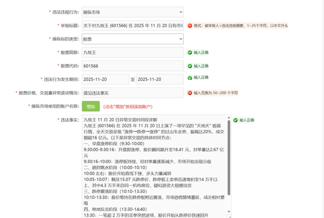Click the page's right-edge vertical scrollbar
The width and height of the screenshot is (324, 218).
tap(323, 109)
